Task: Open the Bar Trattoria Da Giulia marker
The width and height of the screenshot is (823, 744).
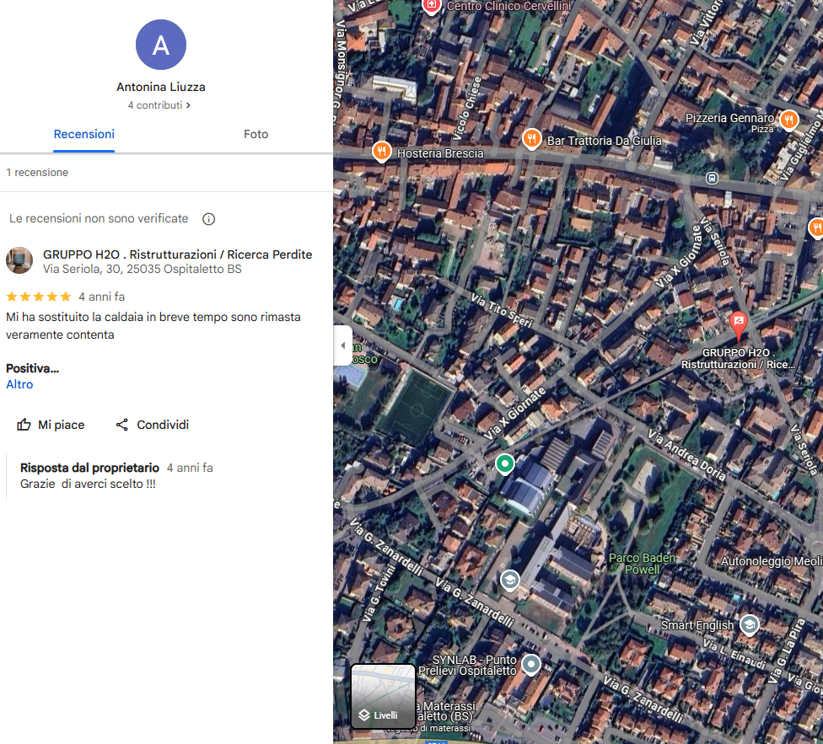Action: (x=532, y=139)
